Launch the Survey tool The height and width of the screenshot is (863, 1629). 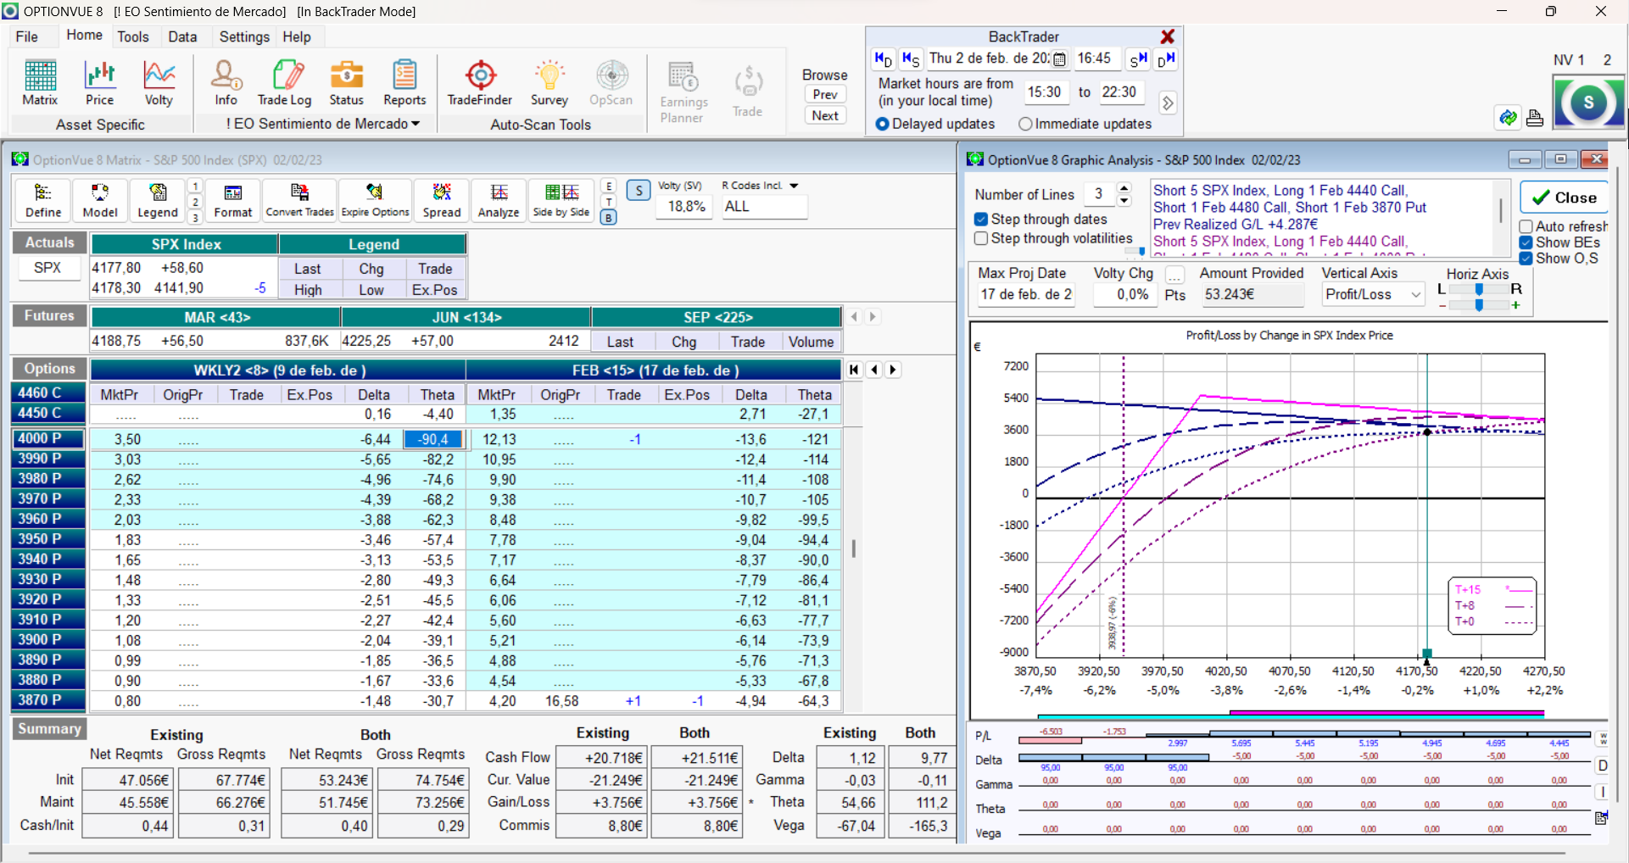(x=550, y=83)
